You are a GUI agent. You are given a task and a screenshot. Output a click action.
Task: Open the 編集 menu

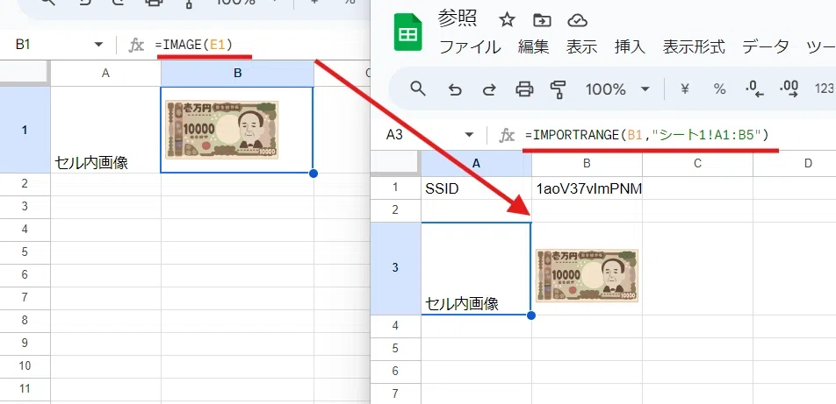(533, 46)
